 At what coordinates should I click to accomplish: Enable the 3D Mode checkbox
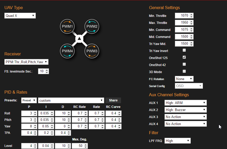(x=184, y=71)
